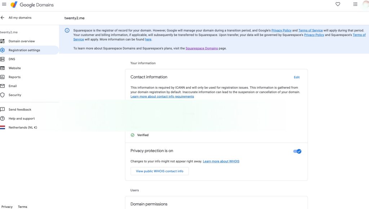369x209 pixels.
Task: Click the DNS server icon
Action: (x=3, y=59)
